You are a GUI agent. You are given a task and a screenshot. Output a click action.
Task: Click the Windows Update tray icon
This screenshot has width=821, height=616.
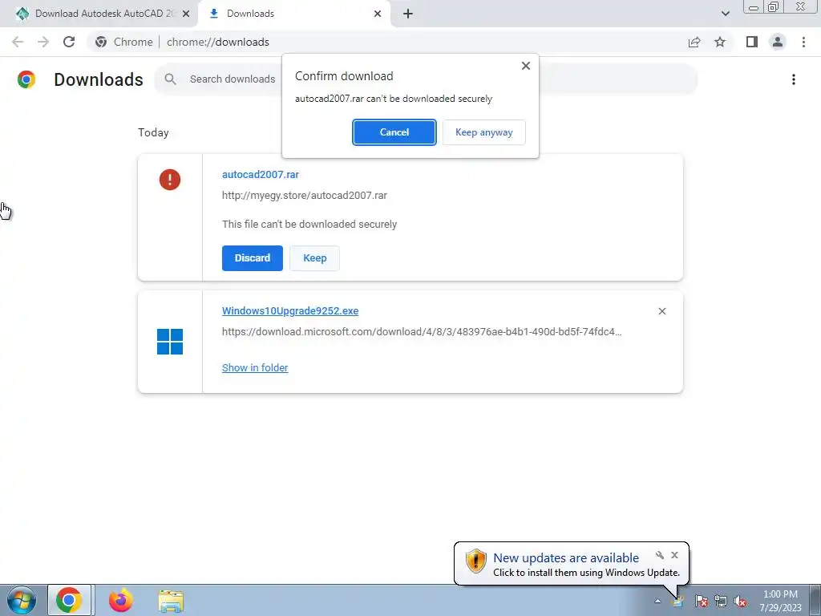(x=678, y=601)
